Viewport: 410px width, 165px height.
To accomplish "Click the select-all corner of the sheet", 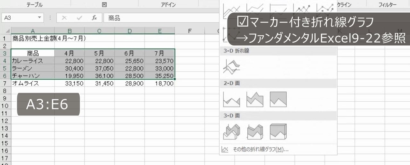I will point(6,31).
